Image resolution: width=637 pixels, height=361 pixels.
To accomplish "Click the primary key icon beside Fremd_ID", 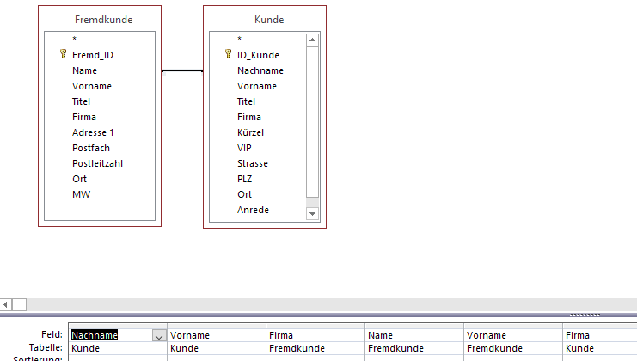I will [63, 55].
